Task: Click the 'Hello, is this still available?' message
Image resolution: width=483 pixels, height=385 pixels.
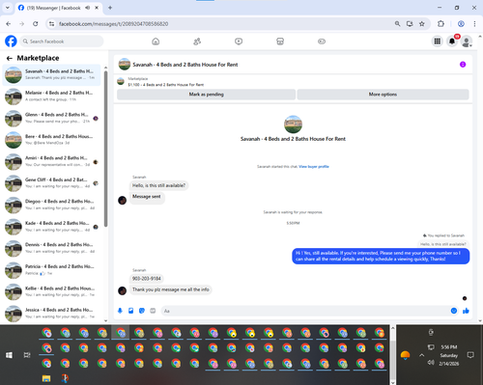Action: 158,185
